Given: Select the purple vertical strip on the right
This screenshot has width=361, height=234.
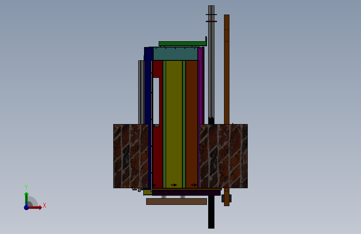Looking at the screenshot, I should [200, 86].
